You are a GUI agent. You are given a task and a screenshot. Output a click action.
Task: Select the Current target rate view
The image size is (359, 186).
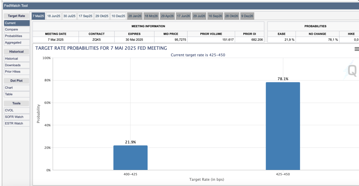pos(16,23)
